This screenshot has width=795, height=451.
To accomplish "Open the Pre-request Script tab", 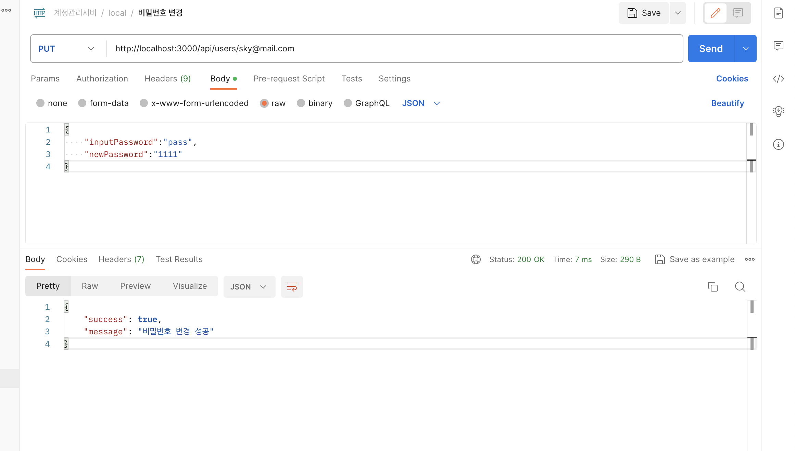I will click(x=289, y=79).
